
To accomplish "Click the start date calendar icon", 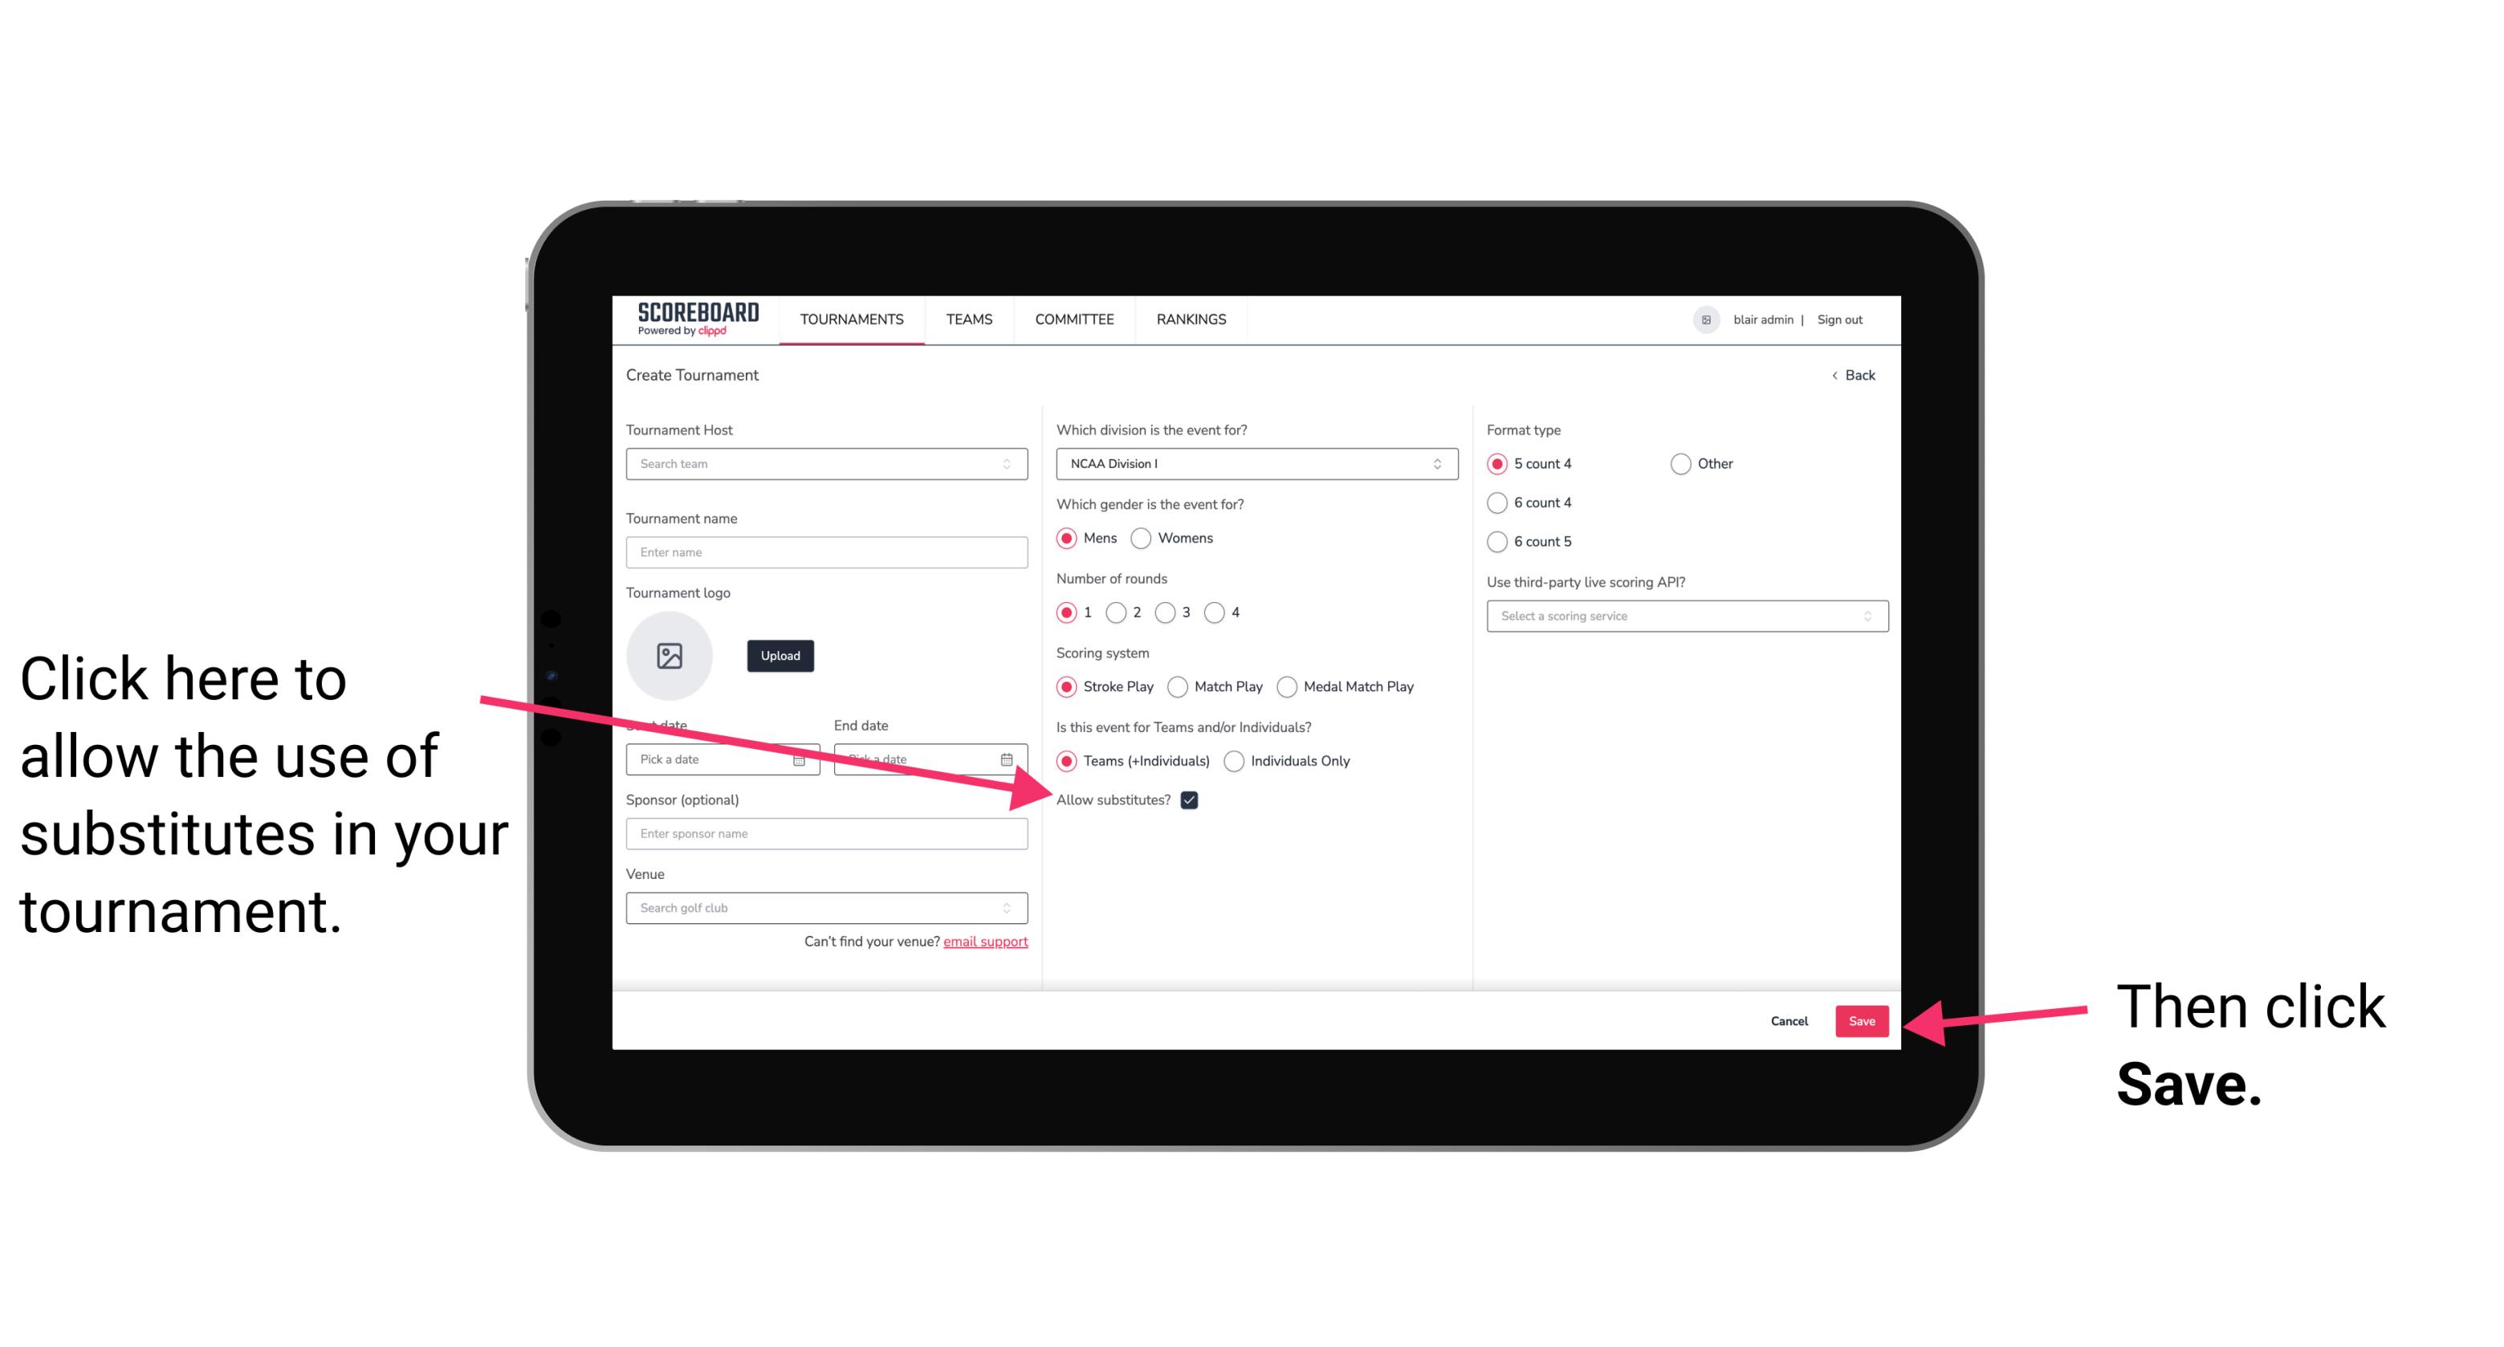I will pos(801,758).
